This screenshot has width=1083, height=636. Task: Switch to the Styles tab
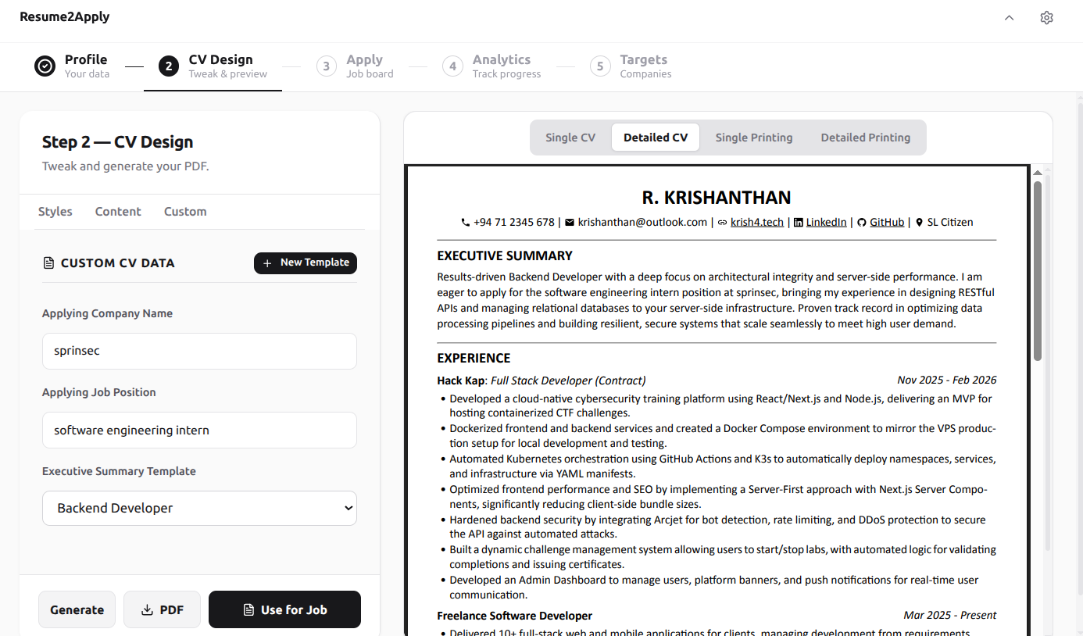55,211
